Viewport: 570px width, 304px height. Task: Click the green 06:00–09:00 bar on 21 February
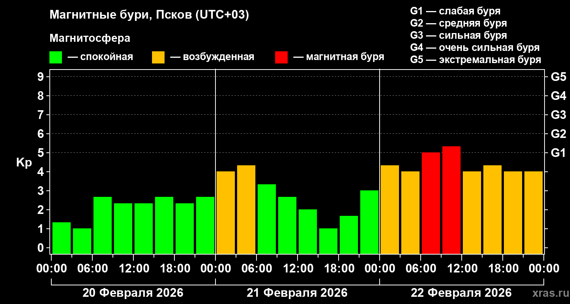click(267, 219)
